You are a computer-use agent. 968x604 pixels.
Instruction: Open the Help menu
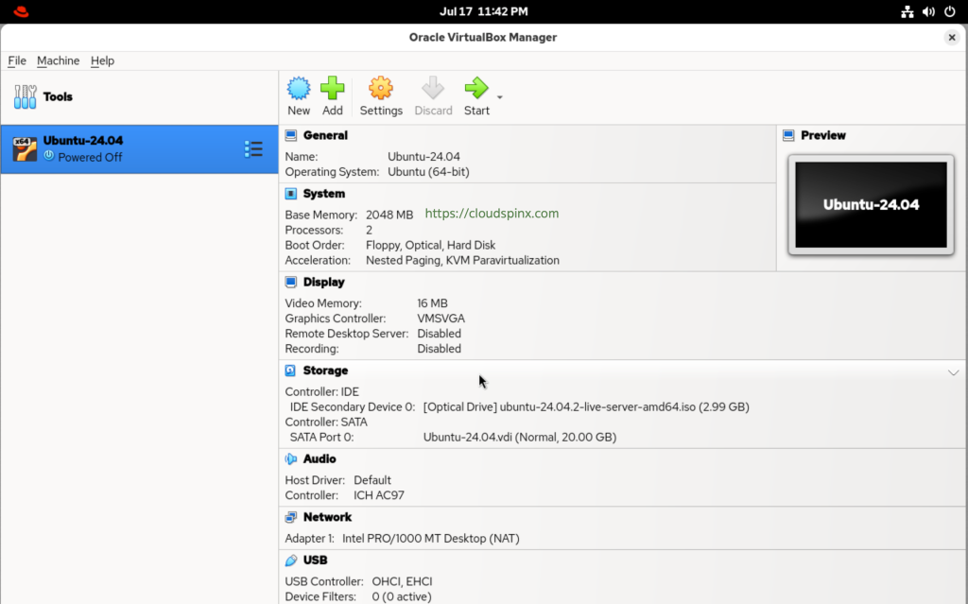102,60
